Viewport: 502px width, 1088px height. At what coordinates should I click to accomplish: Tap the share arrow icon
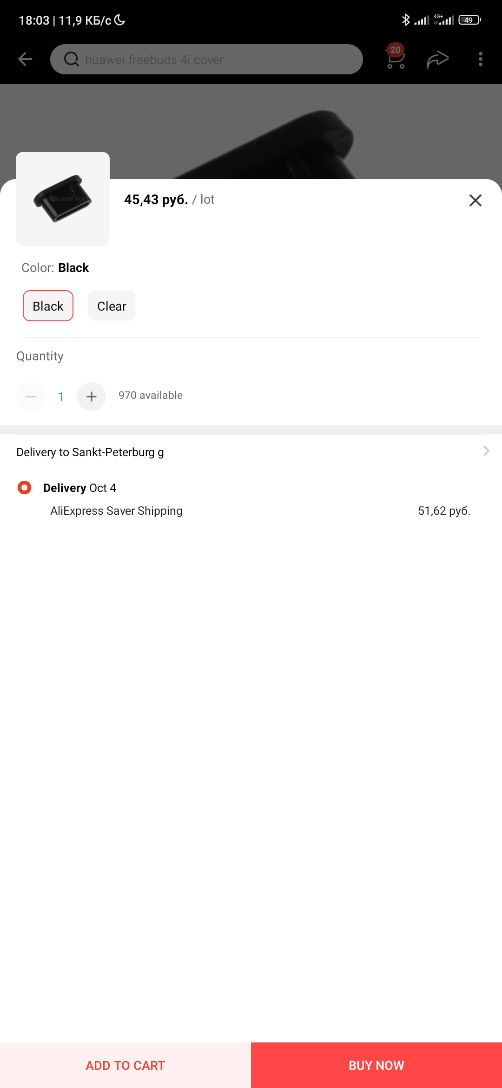coord(437,60)
